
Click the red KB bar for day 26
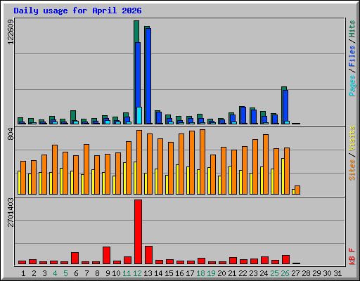(x=285, y=259)
